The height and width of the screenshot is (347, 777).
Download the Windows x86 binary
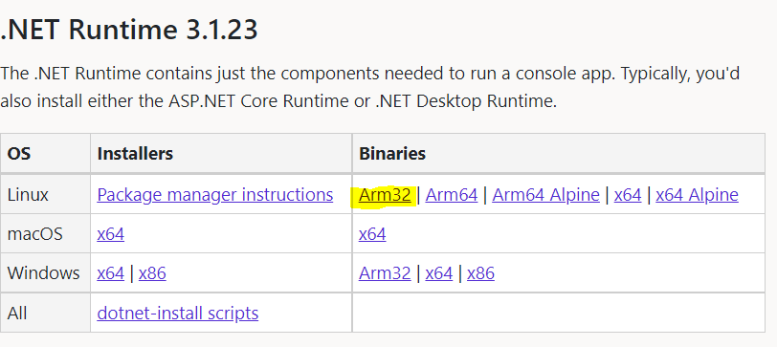480,272
